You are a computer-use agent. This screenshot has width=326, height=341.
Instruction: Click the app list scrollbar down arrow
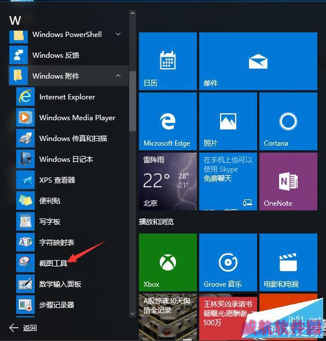point(133,314)
